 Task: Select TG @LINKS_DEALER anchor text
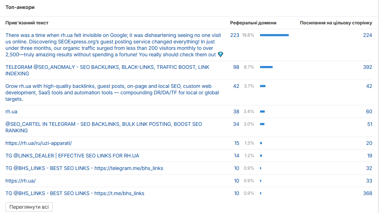pos(72,156)
